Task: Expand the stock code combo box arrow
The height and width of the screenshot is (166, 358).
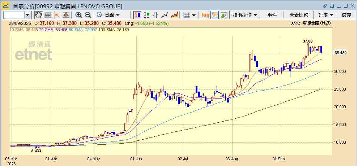Action: [27, 15]
